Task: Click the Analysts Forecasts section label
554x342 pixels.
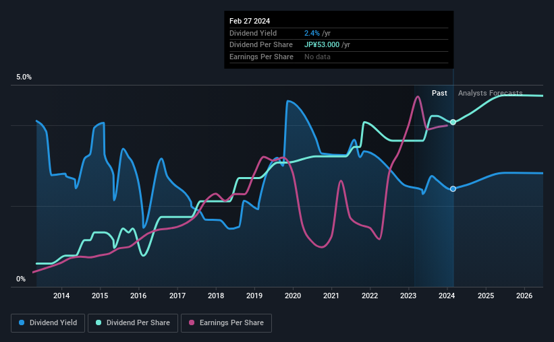Action: [x=491, y=93]
